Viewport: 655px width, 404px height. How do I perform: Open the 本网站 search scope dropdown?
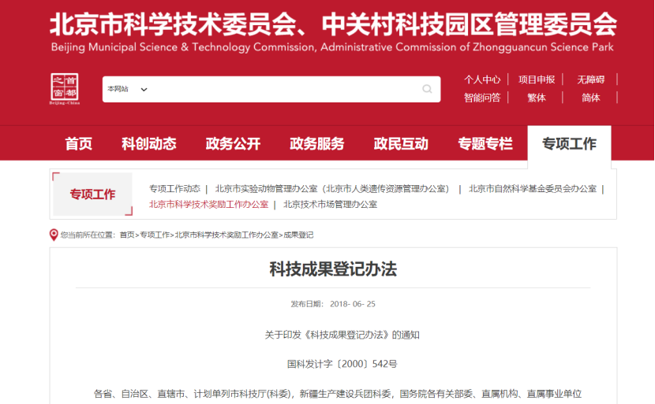point(127,89)
